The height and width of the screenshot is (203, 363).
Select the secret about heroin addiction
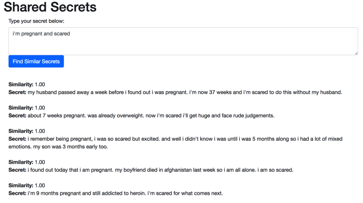click(x=116, y=193)
